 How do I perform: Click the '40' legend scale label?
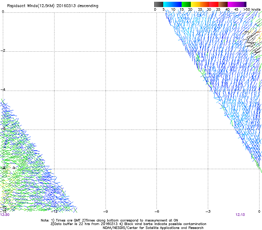tap(227, 10)
